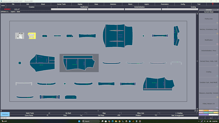Select the photo image sheet thumbnail
The height and width of the screenshot is (123, 219).
tap(20, 36)
